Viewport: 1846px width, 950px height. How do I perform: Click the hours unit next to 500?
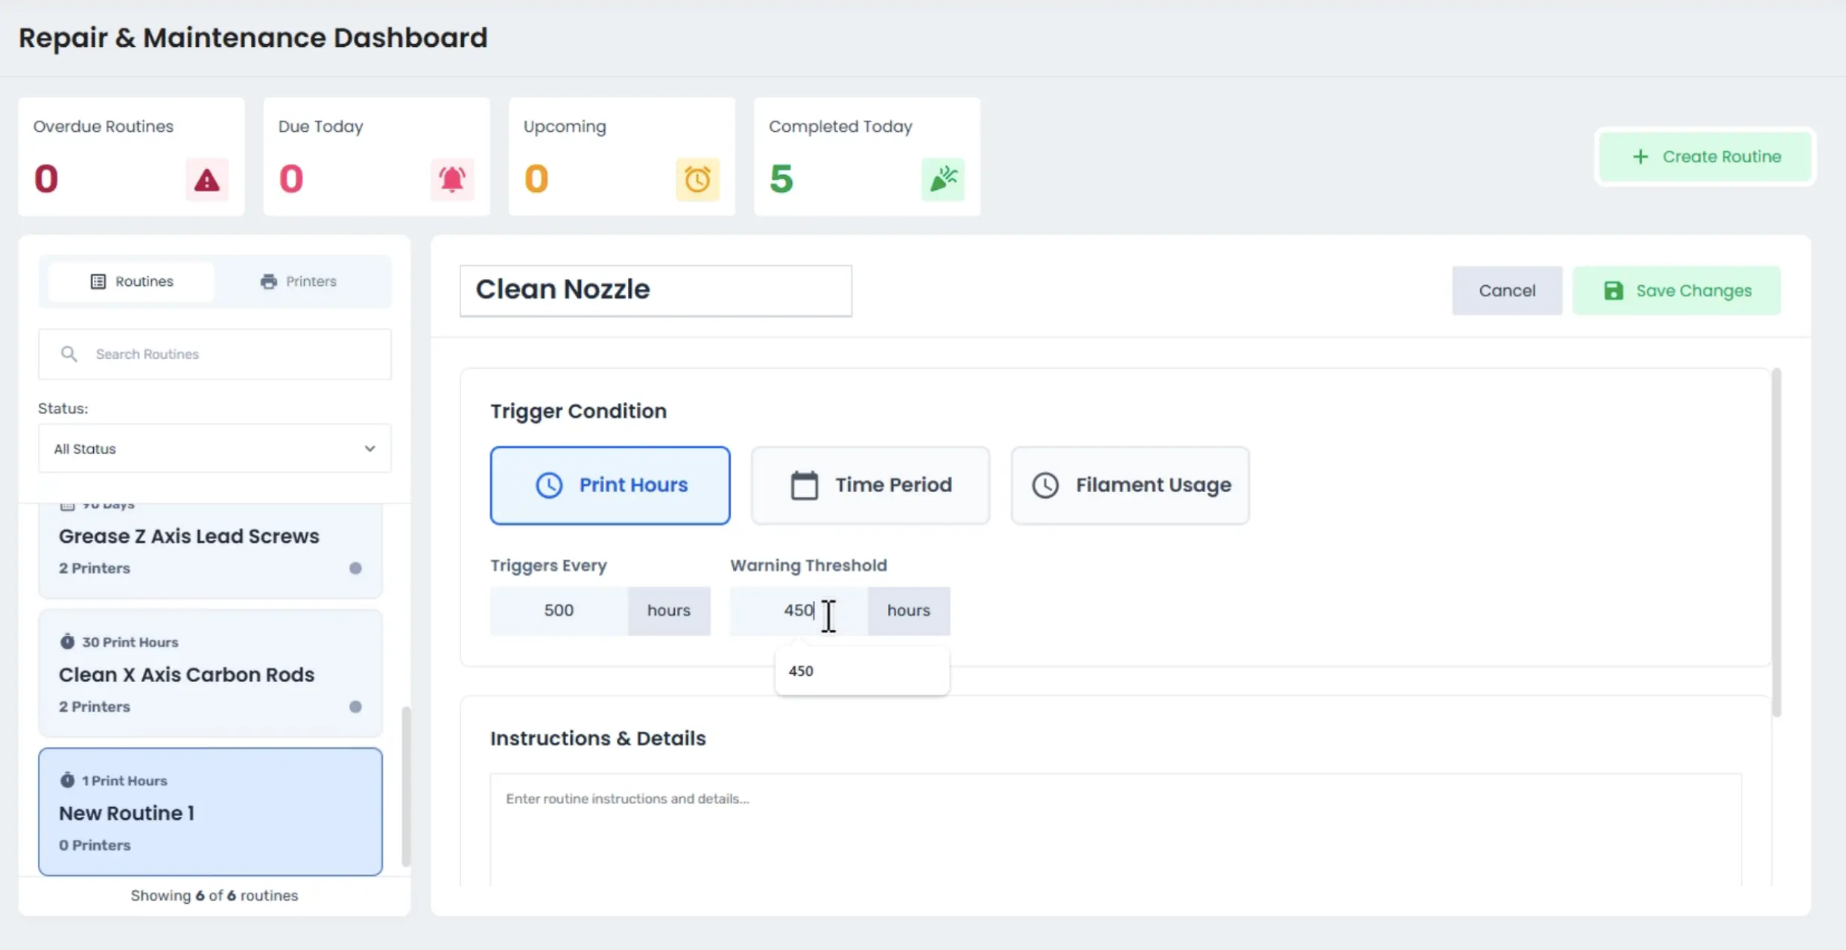point(669,611)
